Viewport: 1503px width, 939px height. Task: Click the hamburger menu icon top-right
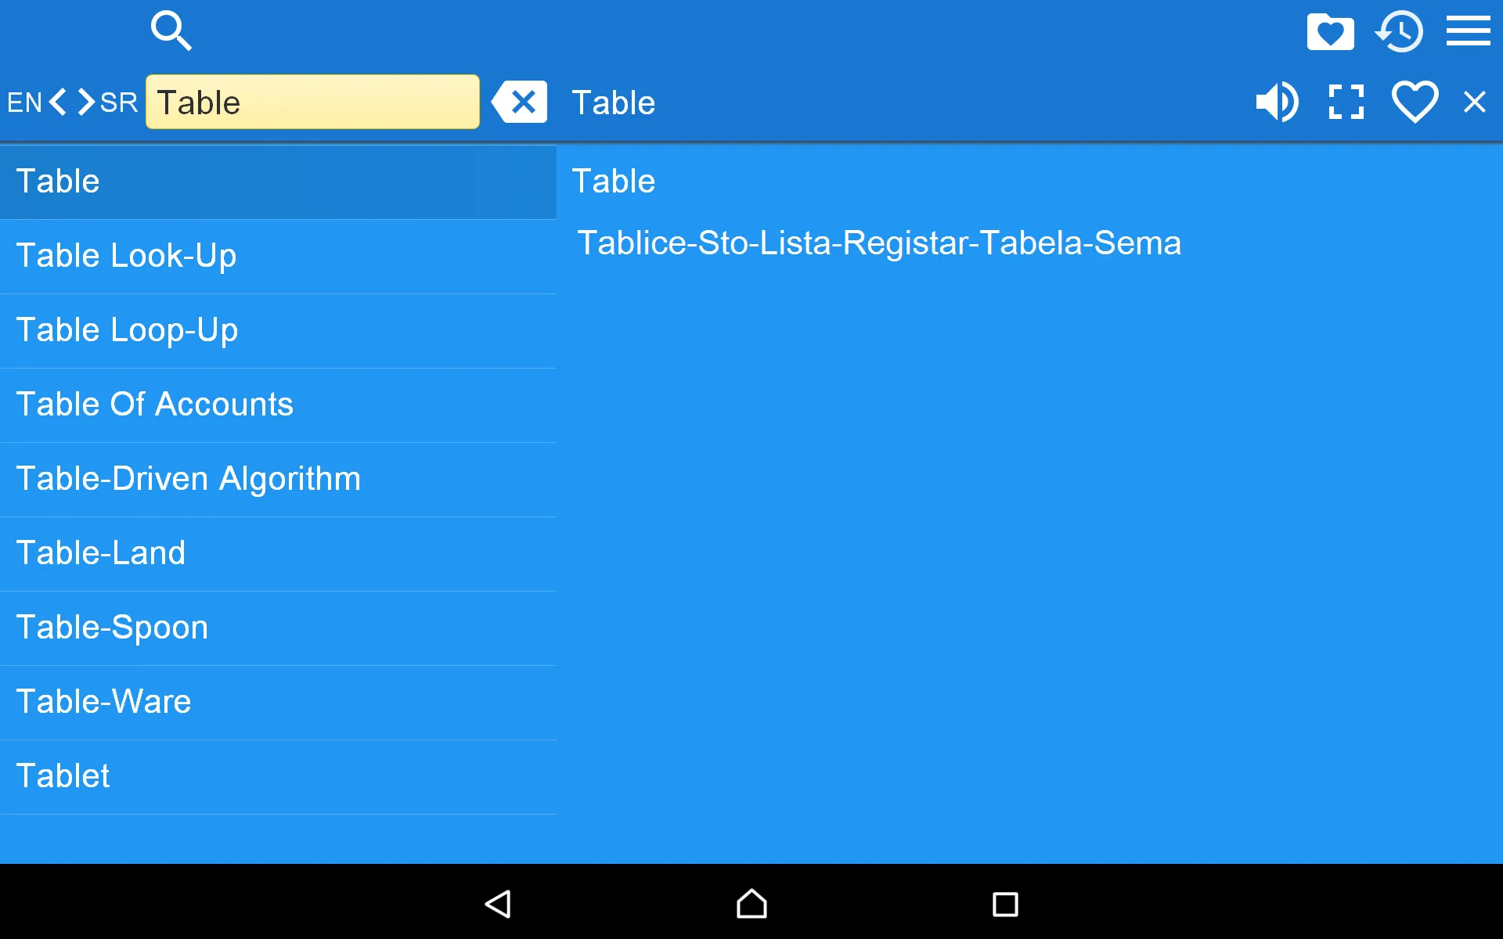pyautogui.click(x=1469, y=31)
